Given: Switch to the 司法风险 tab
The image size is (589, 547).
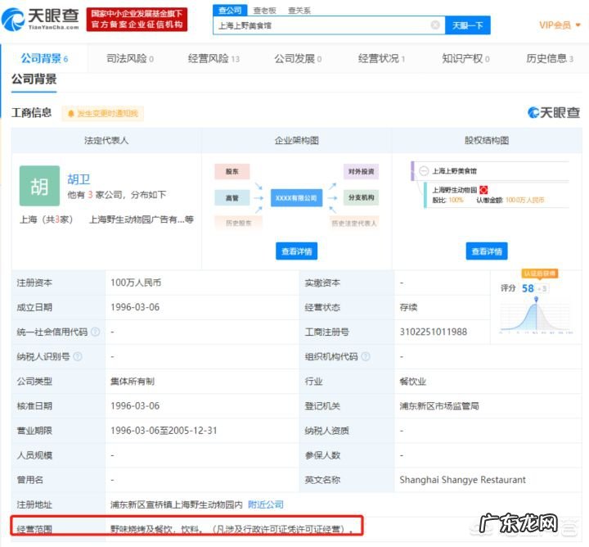Looking at the screenshot, I should 130,59.
